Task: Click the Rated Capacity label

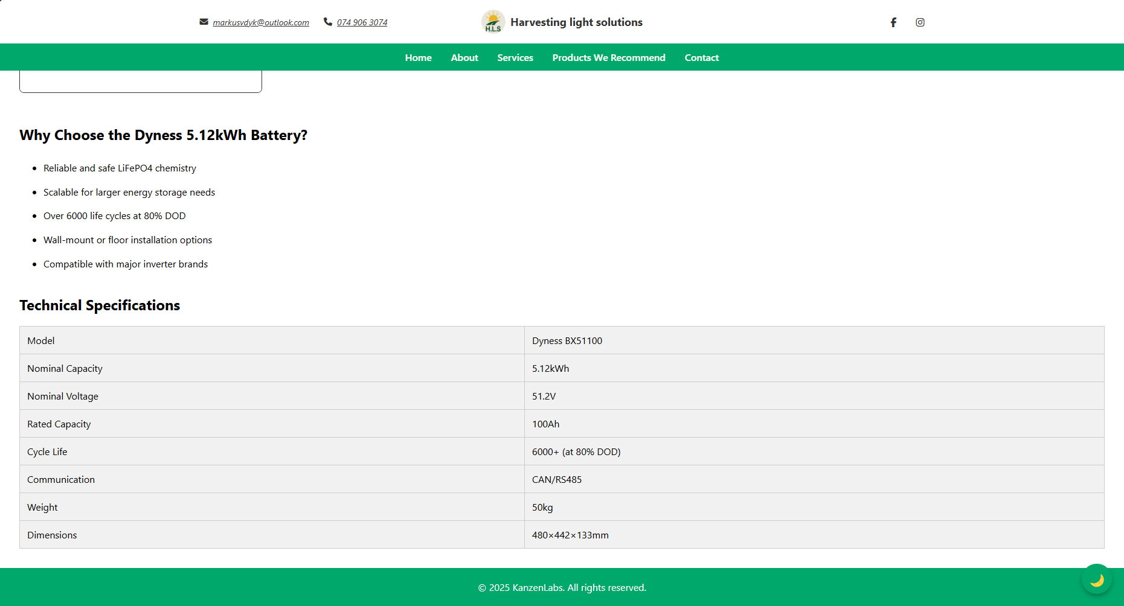Action: [59, 424]
